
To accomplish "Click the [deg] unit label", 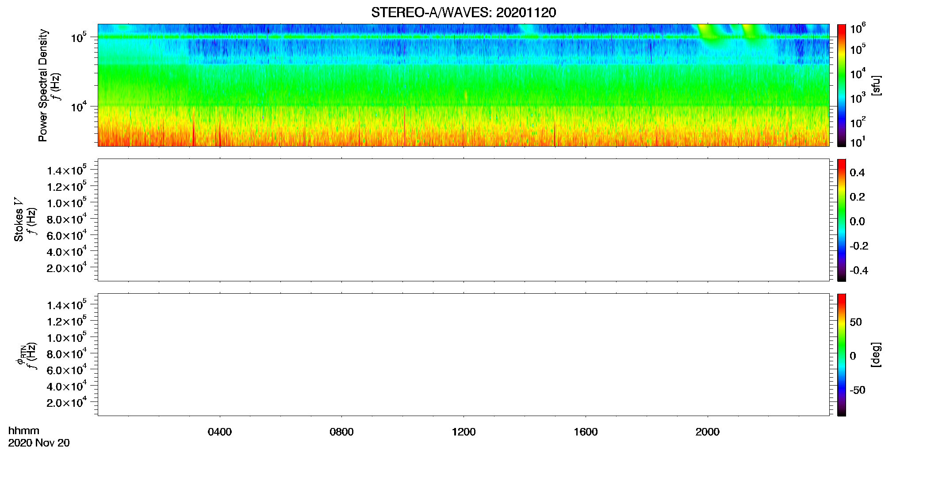I will pyautogui.click(x=876, y=355).
